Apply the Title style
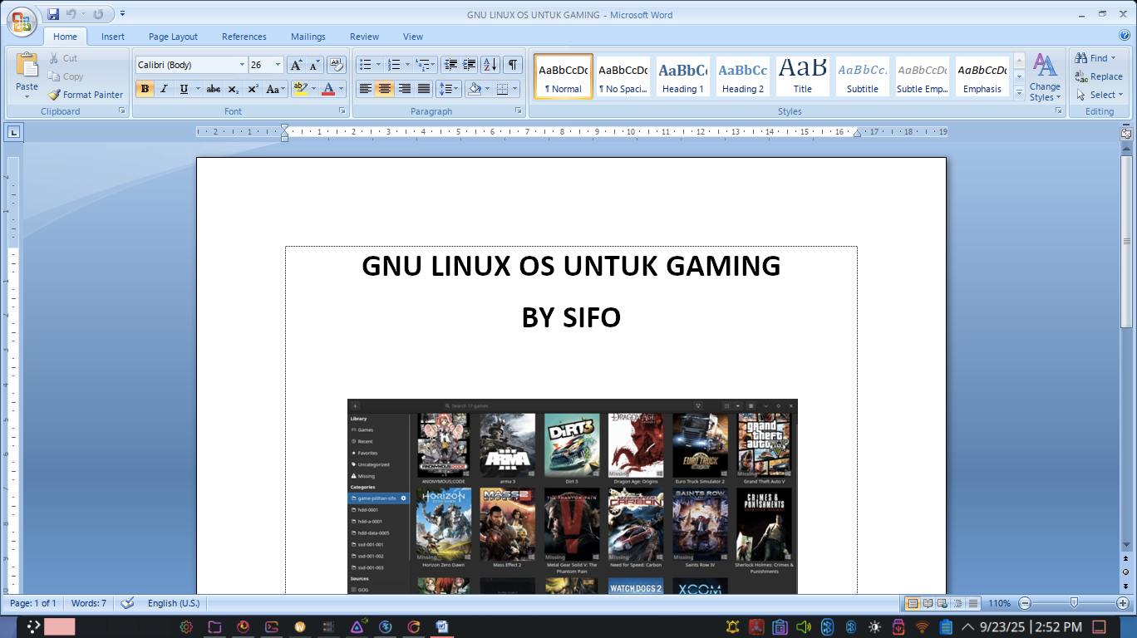Viewport: 1137px width, 638px height. pyautogui.click(x=803, y=77)
